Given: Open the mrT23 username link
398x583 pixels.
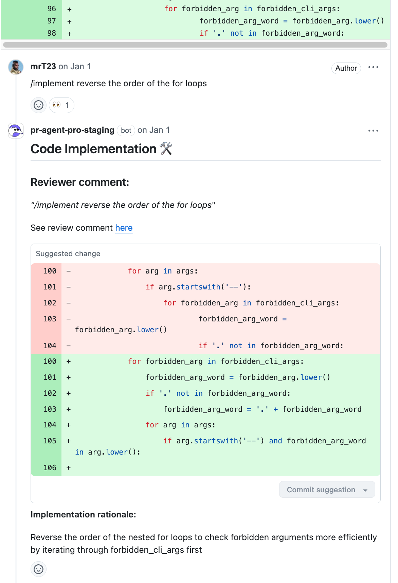Looking at the screenshot, I should click(x=43, y=67).
